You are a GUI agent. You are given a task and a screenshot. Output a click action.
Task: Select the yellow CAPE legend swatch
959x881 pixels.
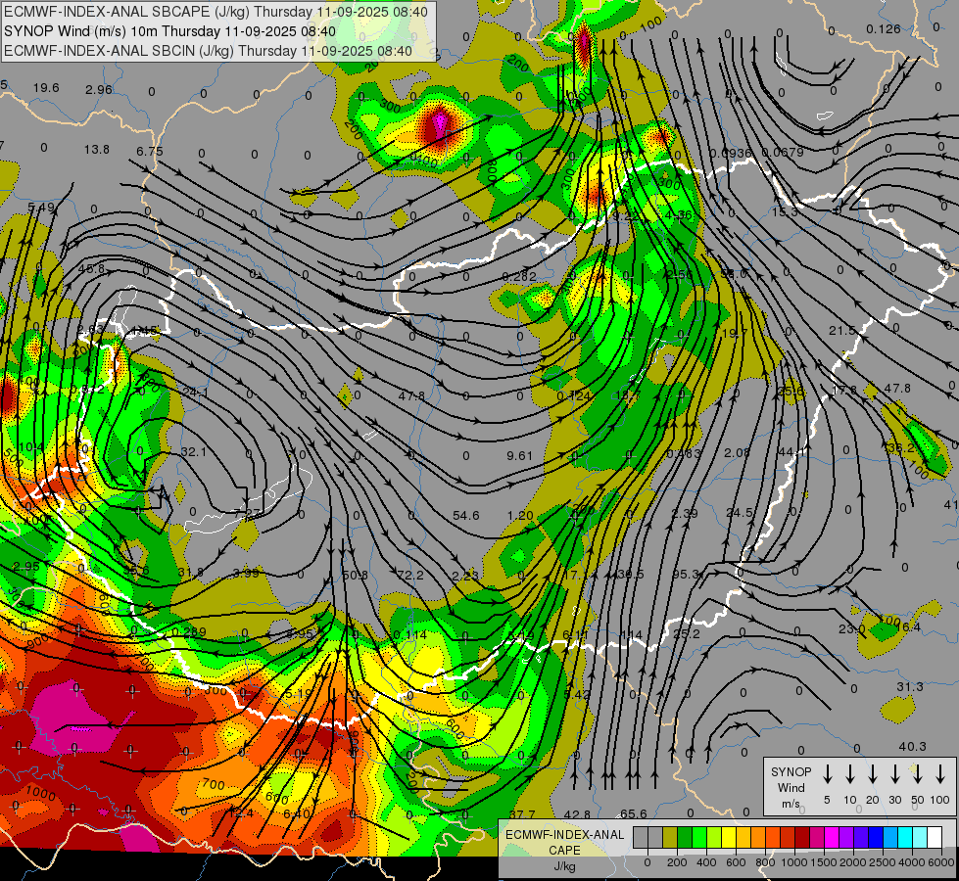pyautogui.click(x=729, y=838)
